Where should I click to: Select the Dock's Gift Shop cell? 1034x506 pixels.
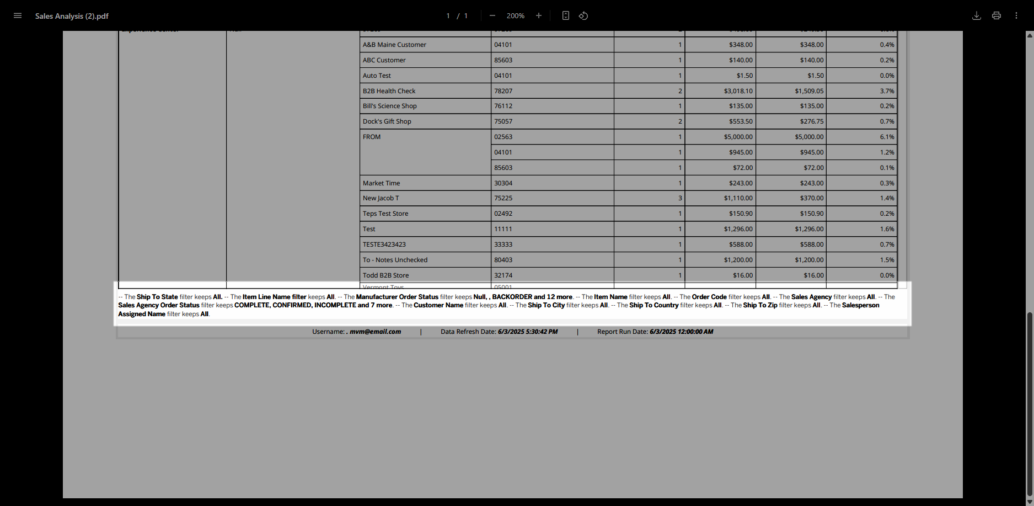[425, 121]
